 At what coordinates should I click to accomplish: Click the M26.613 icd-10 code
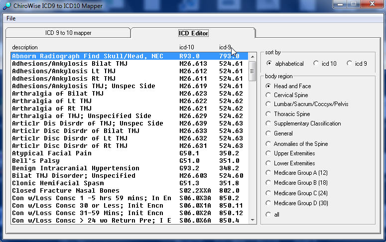(x=193, y=64)
